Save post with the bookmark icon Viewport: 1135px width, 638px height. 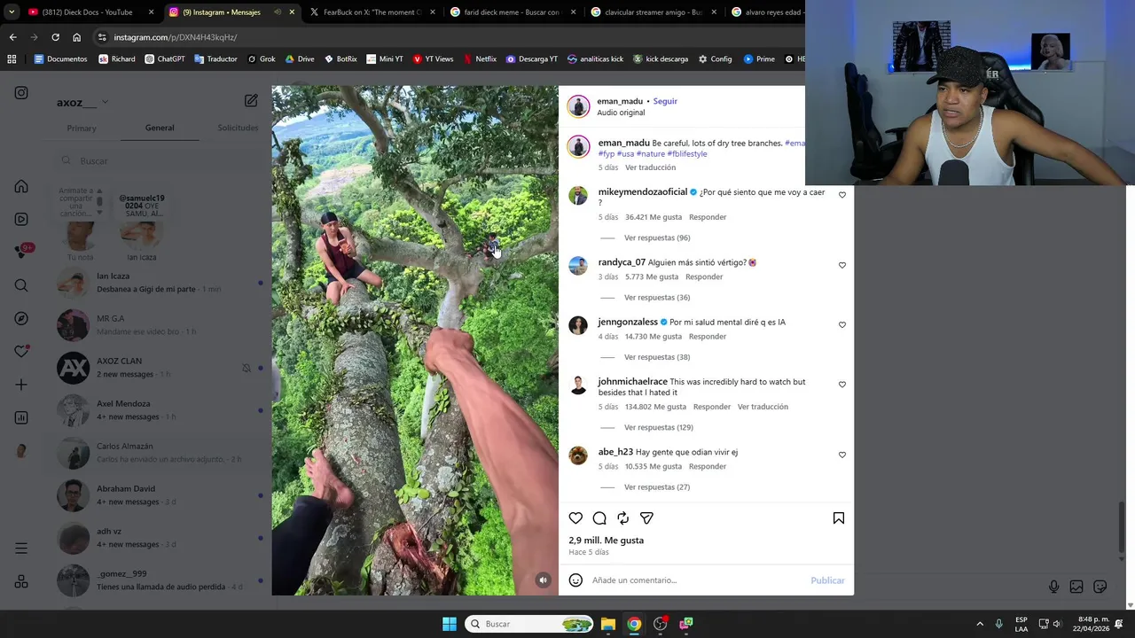(x=839, y=518)
